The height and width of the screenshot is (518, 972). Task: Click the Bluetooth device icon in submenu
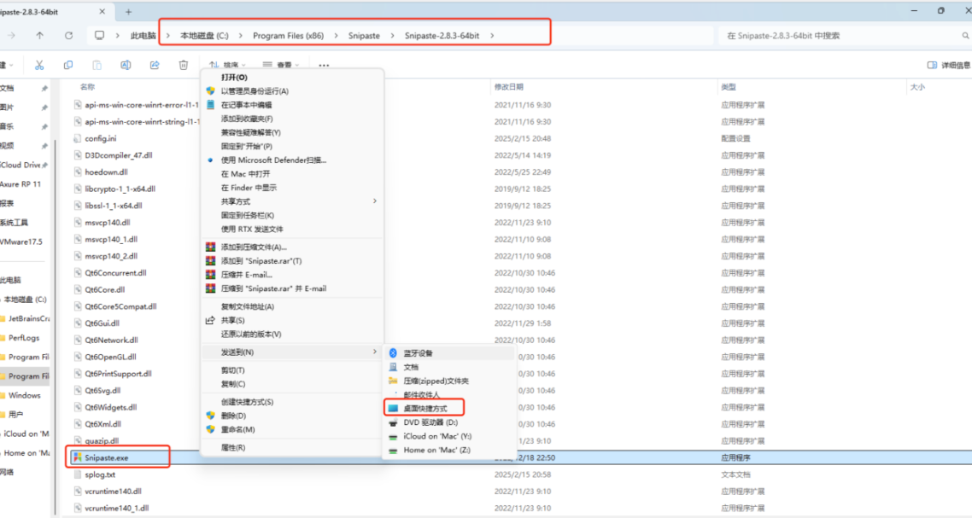393,353
